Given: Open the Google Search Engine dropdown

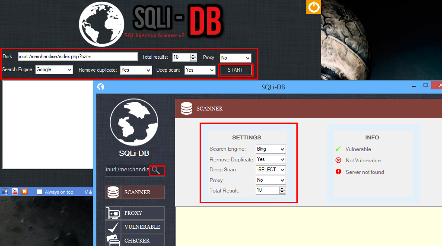Looking at the screenshot, I should tap(54, 69).
